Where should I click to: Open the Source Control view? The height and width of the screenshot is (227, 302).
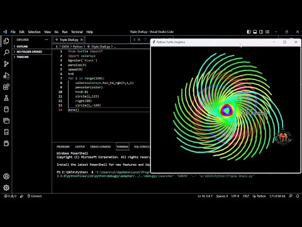(x=6, y=64)
